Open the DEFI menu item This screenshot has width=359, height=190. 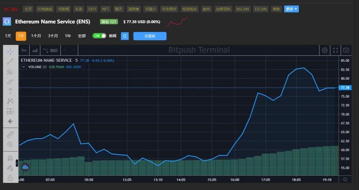coord(92,9)
